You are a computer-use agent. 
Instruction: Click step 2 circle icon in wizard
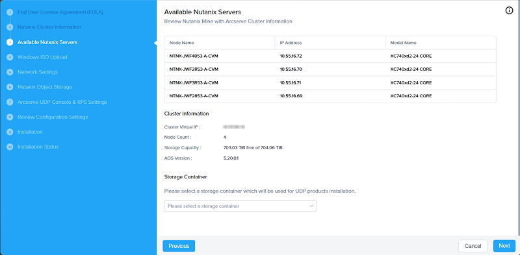[x=10, y=27]
